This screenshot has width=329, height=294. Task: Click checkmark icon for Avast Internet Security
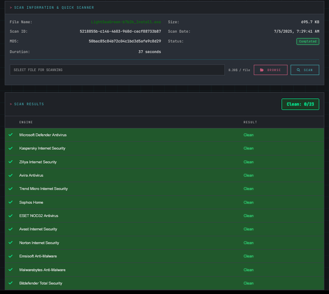10,229
